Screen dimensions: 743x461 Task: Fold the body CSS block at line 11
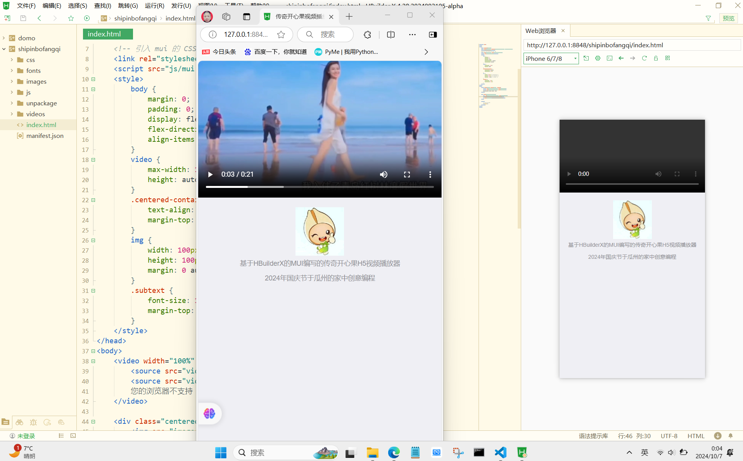coord(93,89)
